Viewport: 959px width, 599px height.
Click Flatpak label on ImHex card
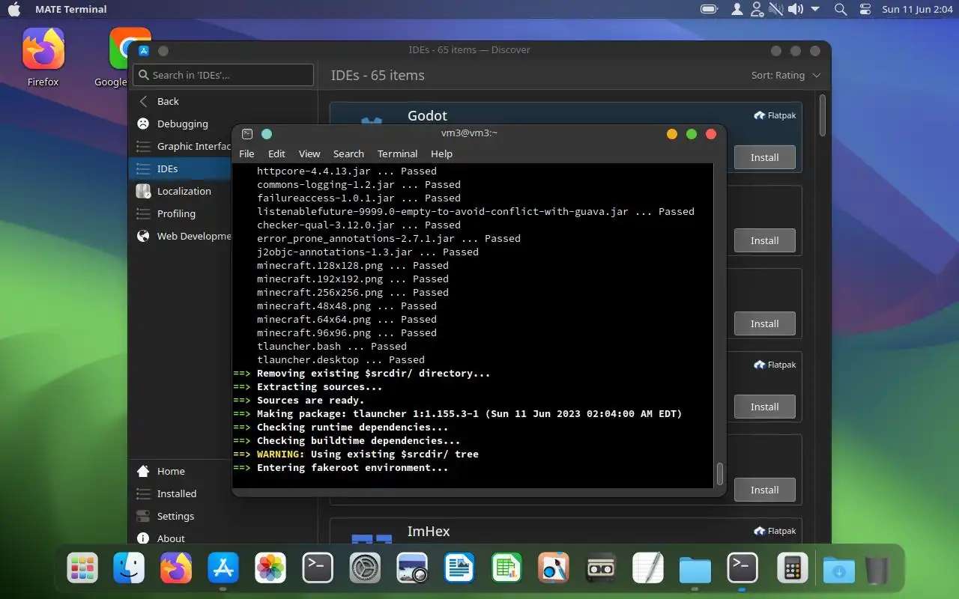(775, 531)
